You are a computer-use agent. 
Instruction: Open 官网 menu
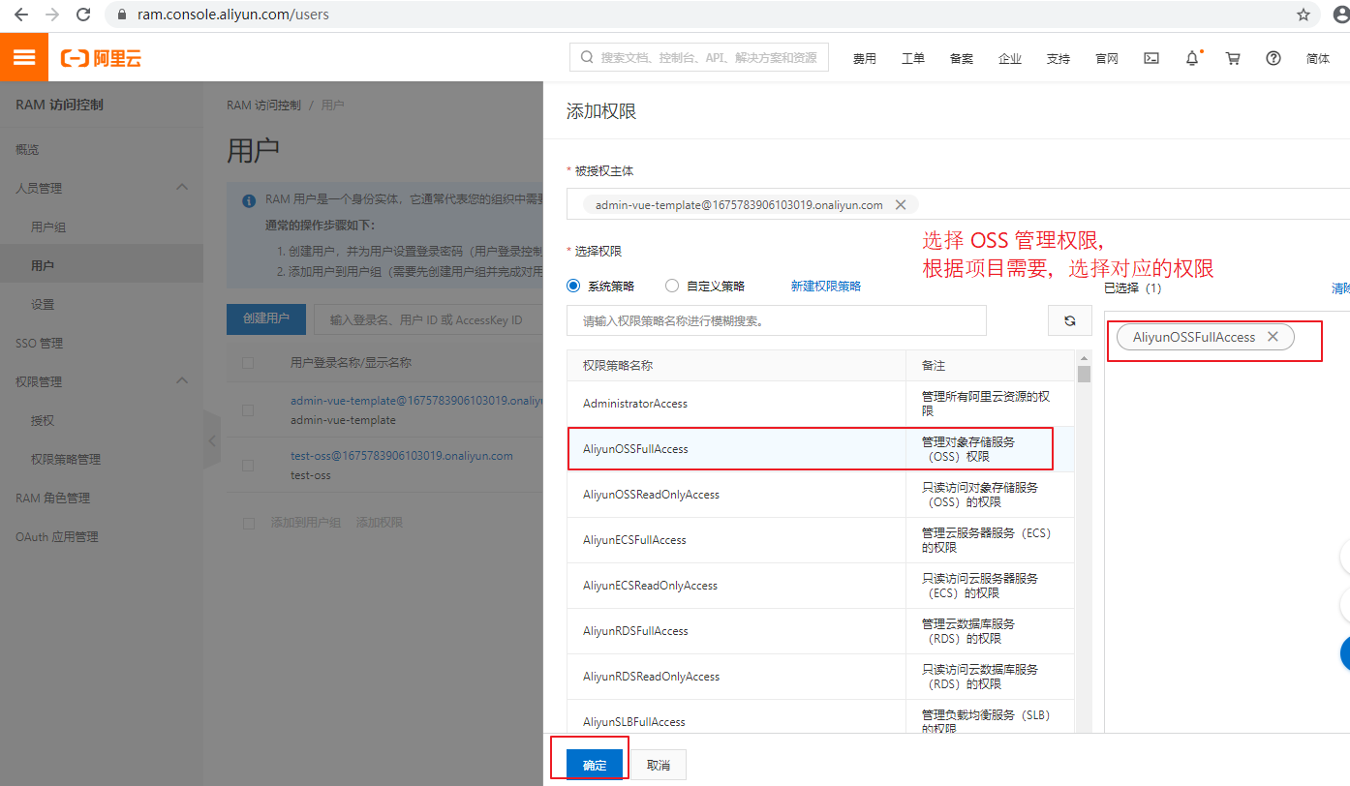pyautogui.click(x=1107, y=59)
